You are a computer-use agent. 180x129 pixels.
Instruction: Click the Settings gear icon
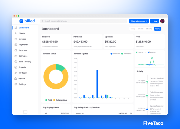[16, 84]
